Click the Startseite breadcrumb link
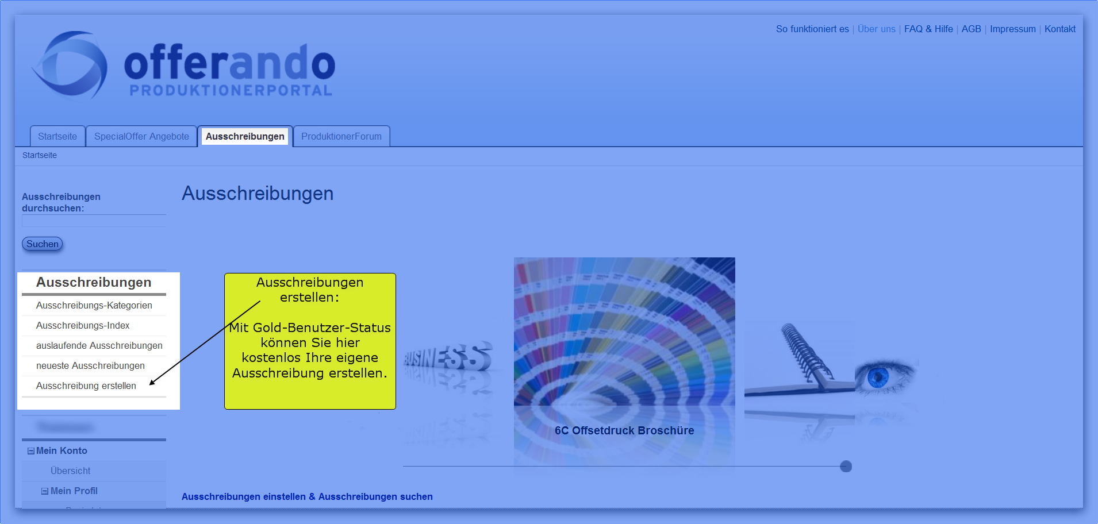The width and height of the screenshot is (1098, 524). click(40, 155)
